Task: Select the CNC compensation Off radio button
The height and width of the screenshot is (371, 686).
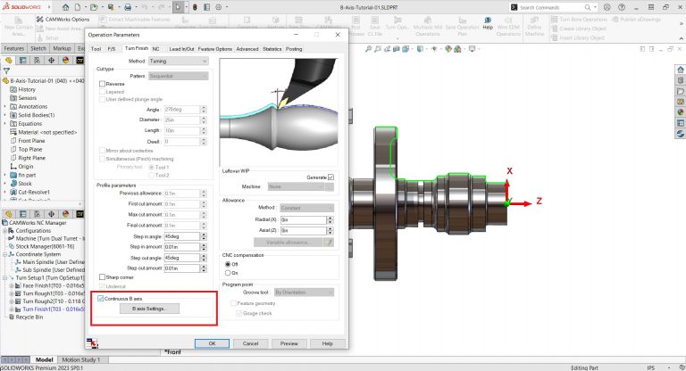Action: click(x=228, y=264)
